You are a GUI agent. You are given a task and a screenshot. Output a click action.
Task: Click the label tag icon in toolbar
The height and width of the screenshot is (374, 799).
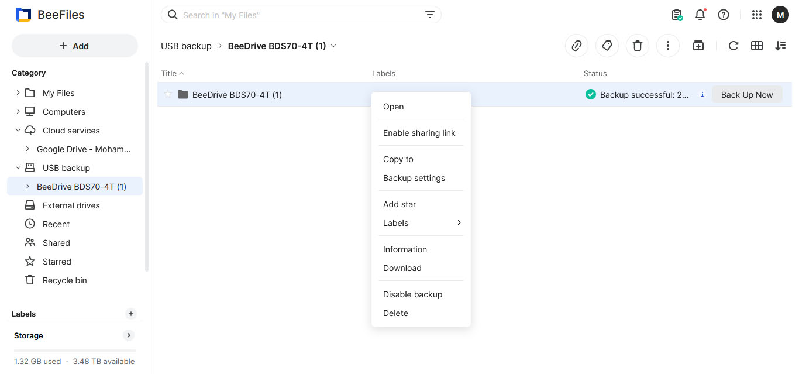tap(607, 46)
